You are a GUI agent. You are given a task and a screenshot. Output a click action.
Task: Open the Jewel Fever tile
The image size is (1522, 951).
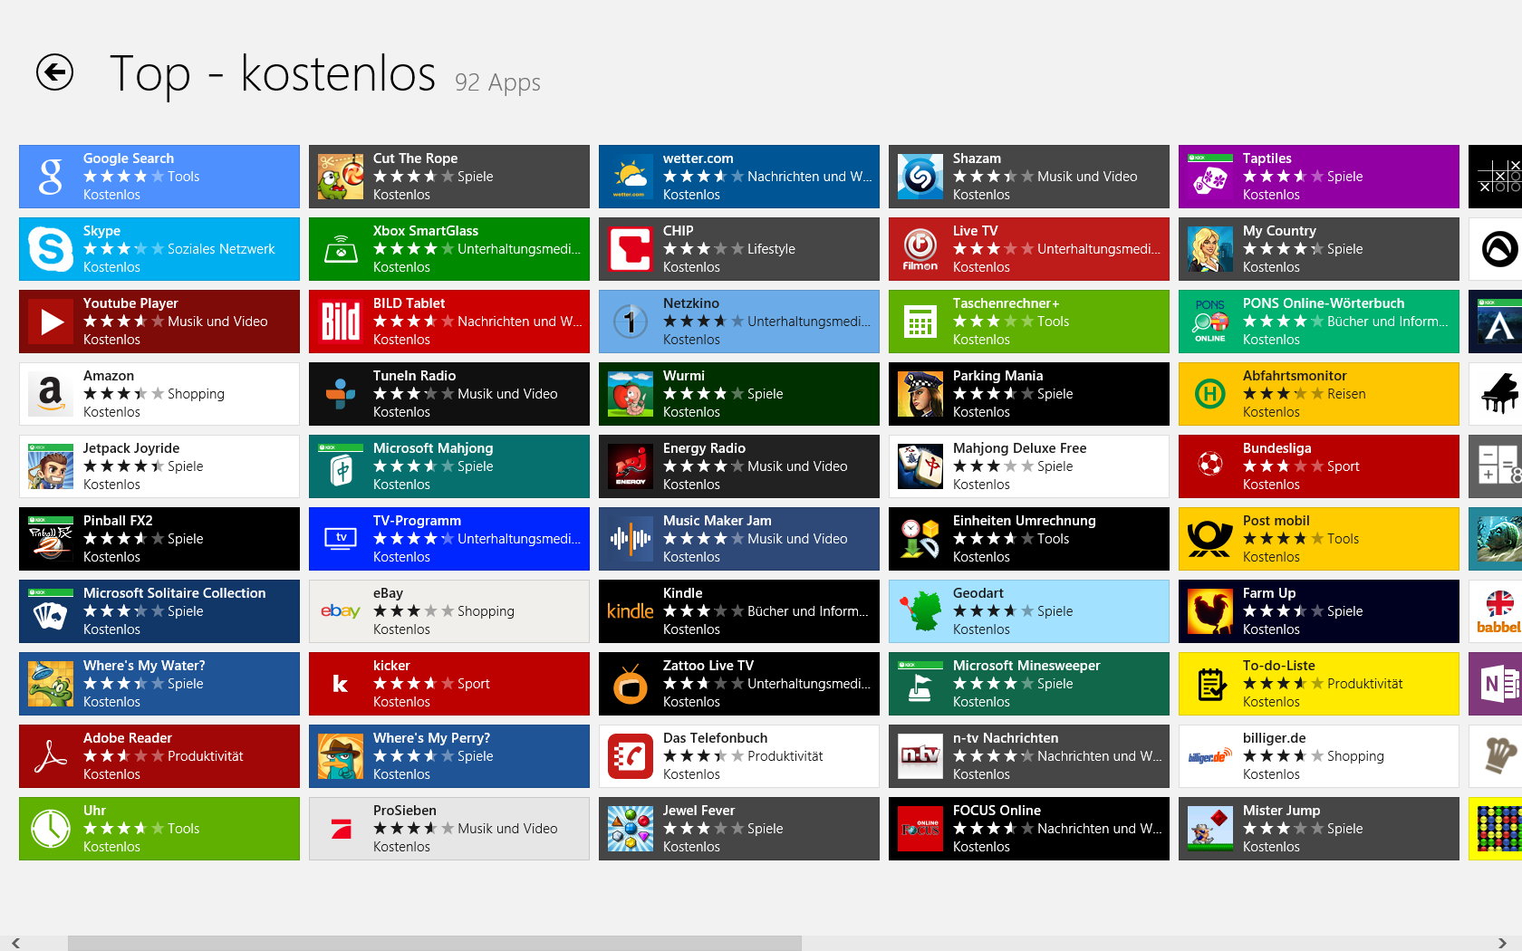(x=739, y=829)
